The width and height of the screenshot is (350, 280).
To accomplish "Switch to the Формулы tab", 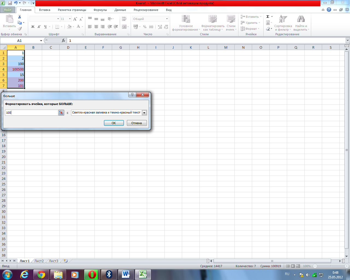I will click(x=100, y=10).
